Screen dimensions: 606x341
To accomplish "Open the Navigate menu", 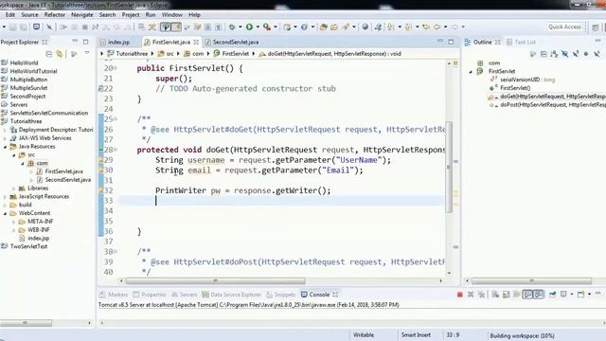I will [82, 15].
